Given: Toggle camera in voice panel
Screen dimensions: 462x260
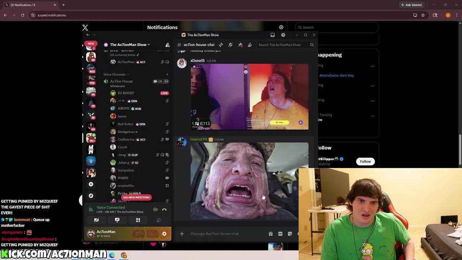Looking at the screenshot, I should coord(96,220).
